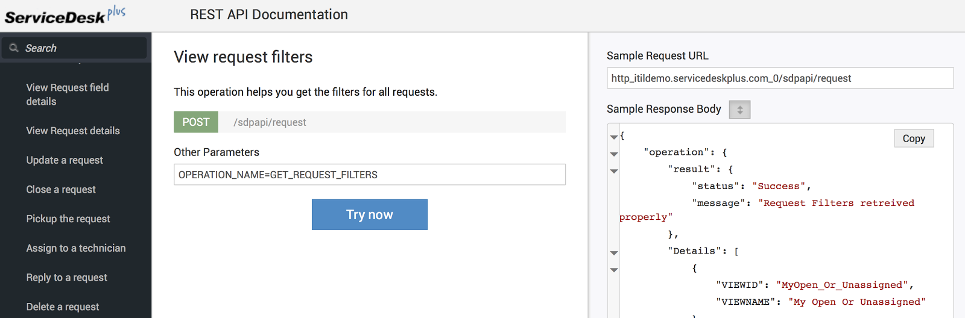965x318 pixels.
Task: Click the Other Parameters input field
Action: point(369,175)
